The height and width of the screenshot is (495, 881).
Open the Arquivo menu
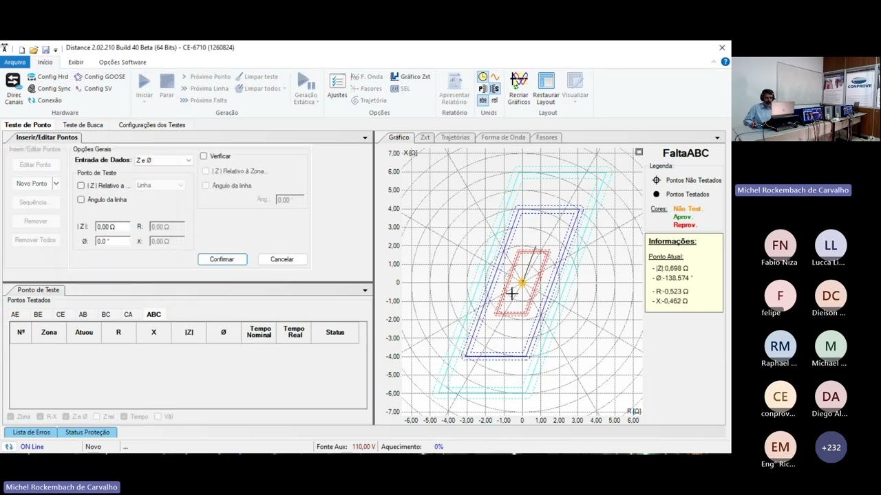click(x=14, y=62)
